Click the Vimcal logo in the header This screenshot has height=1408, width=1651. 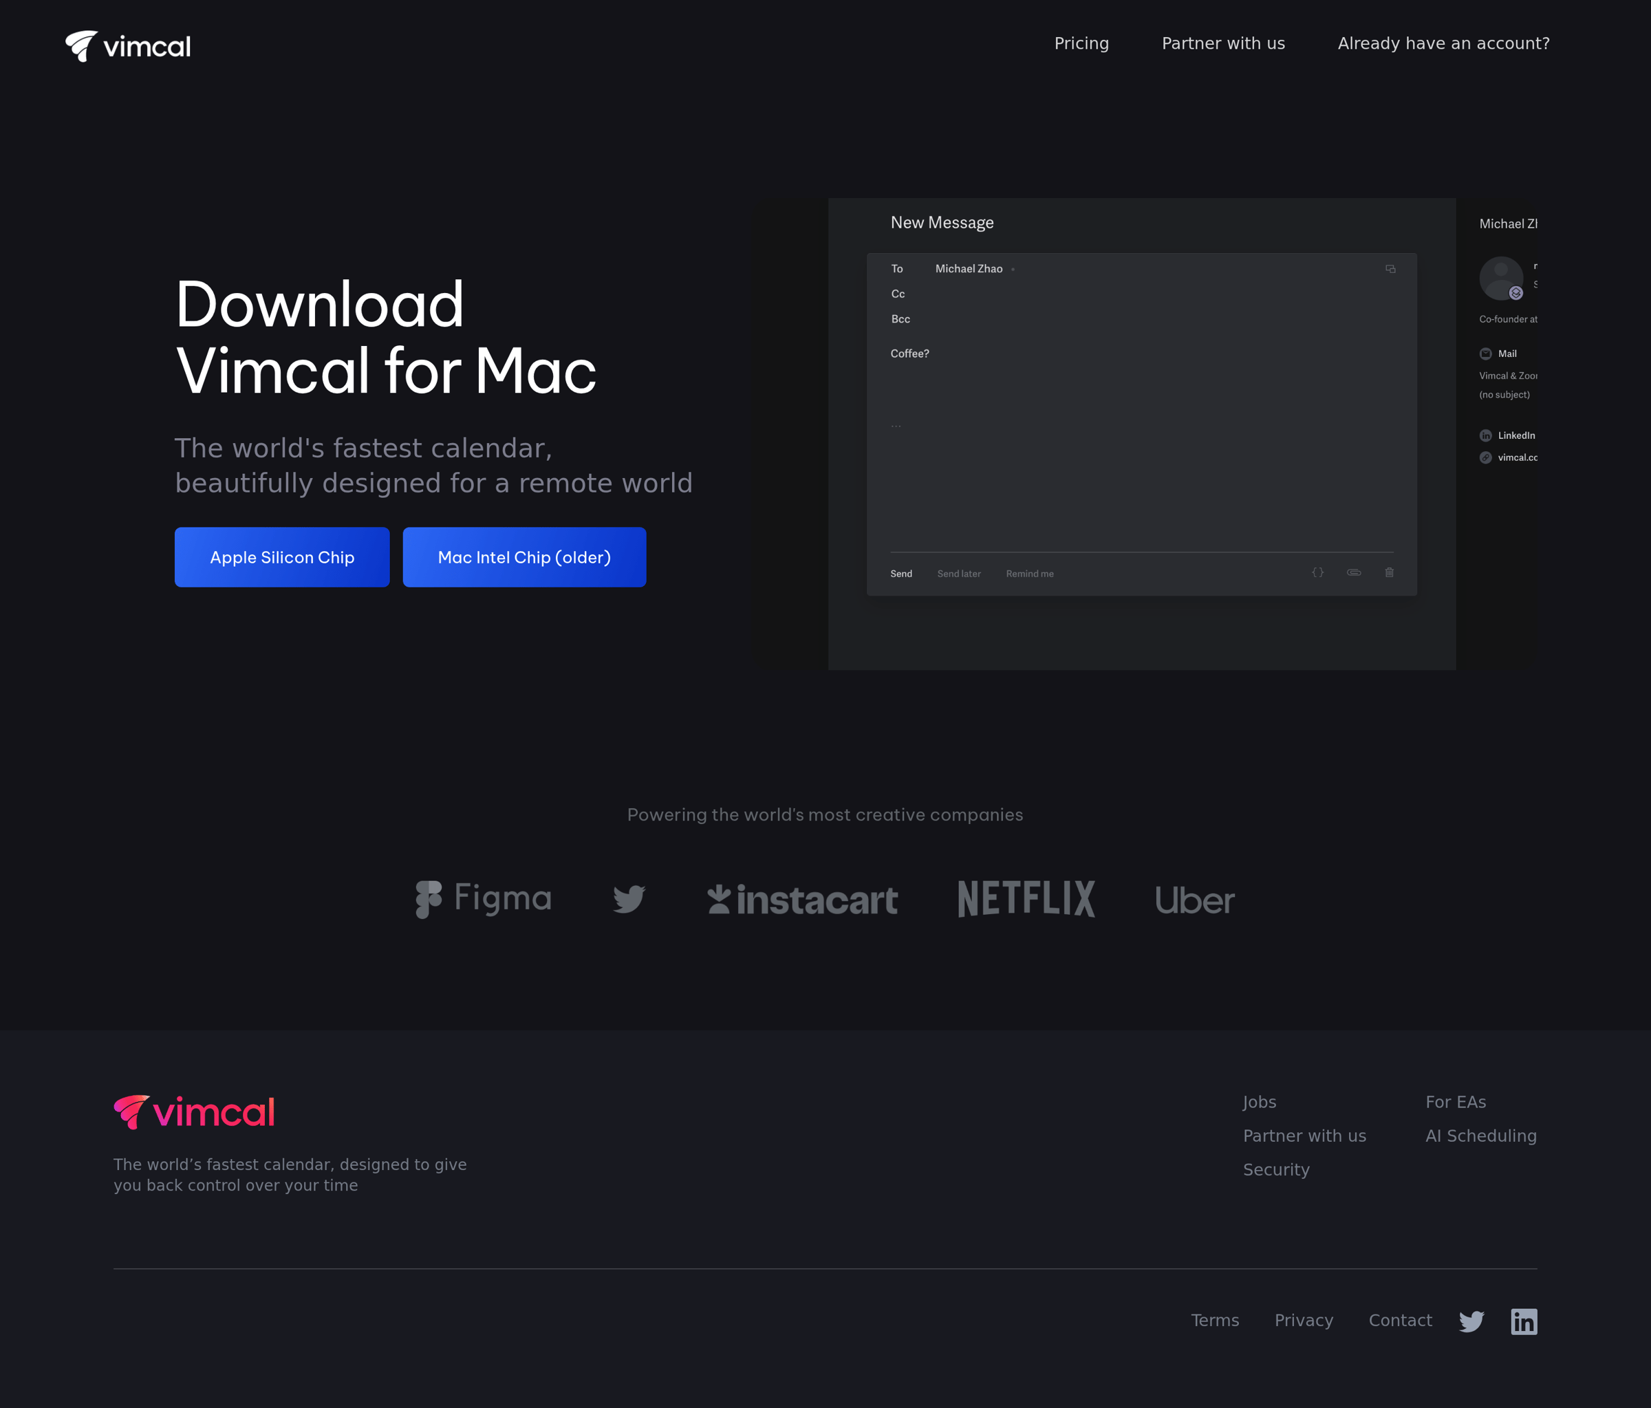[127, 45]
